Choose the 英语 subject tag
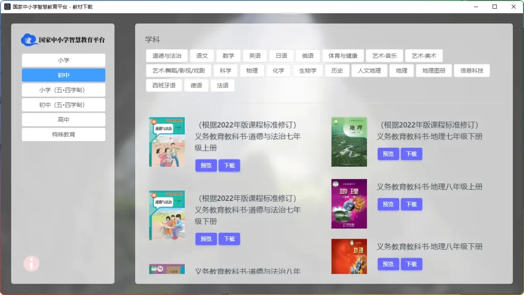Screen dimensions: 524x295 click(x=255, y=56)
